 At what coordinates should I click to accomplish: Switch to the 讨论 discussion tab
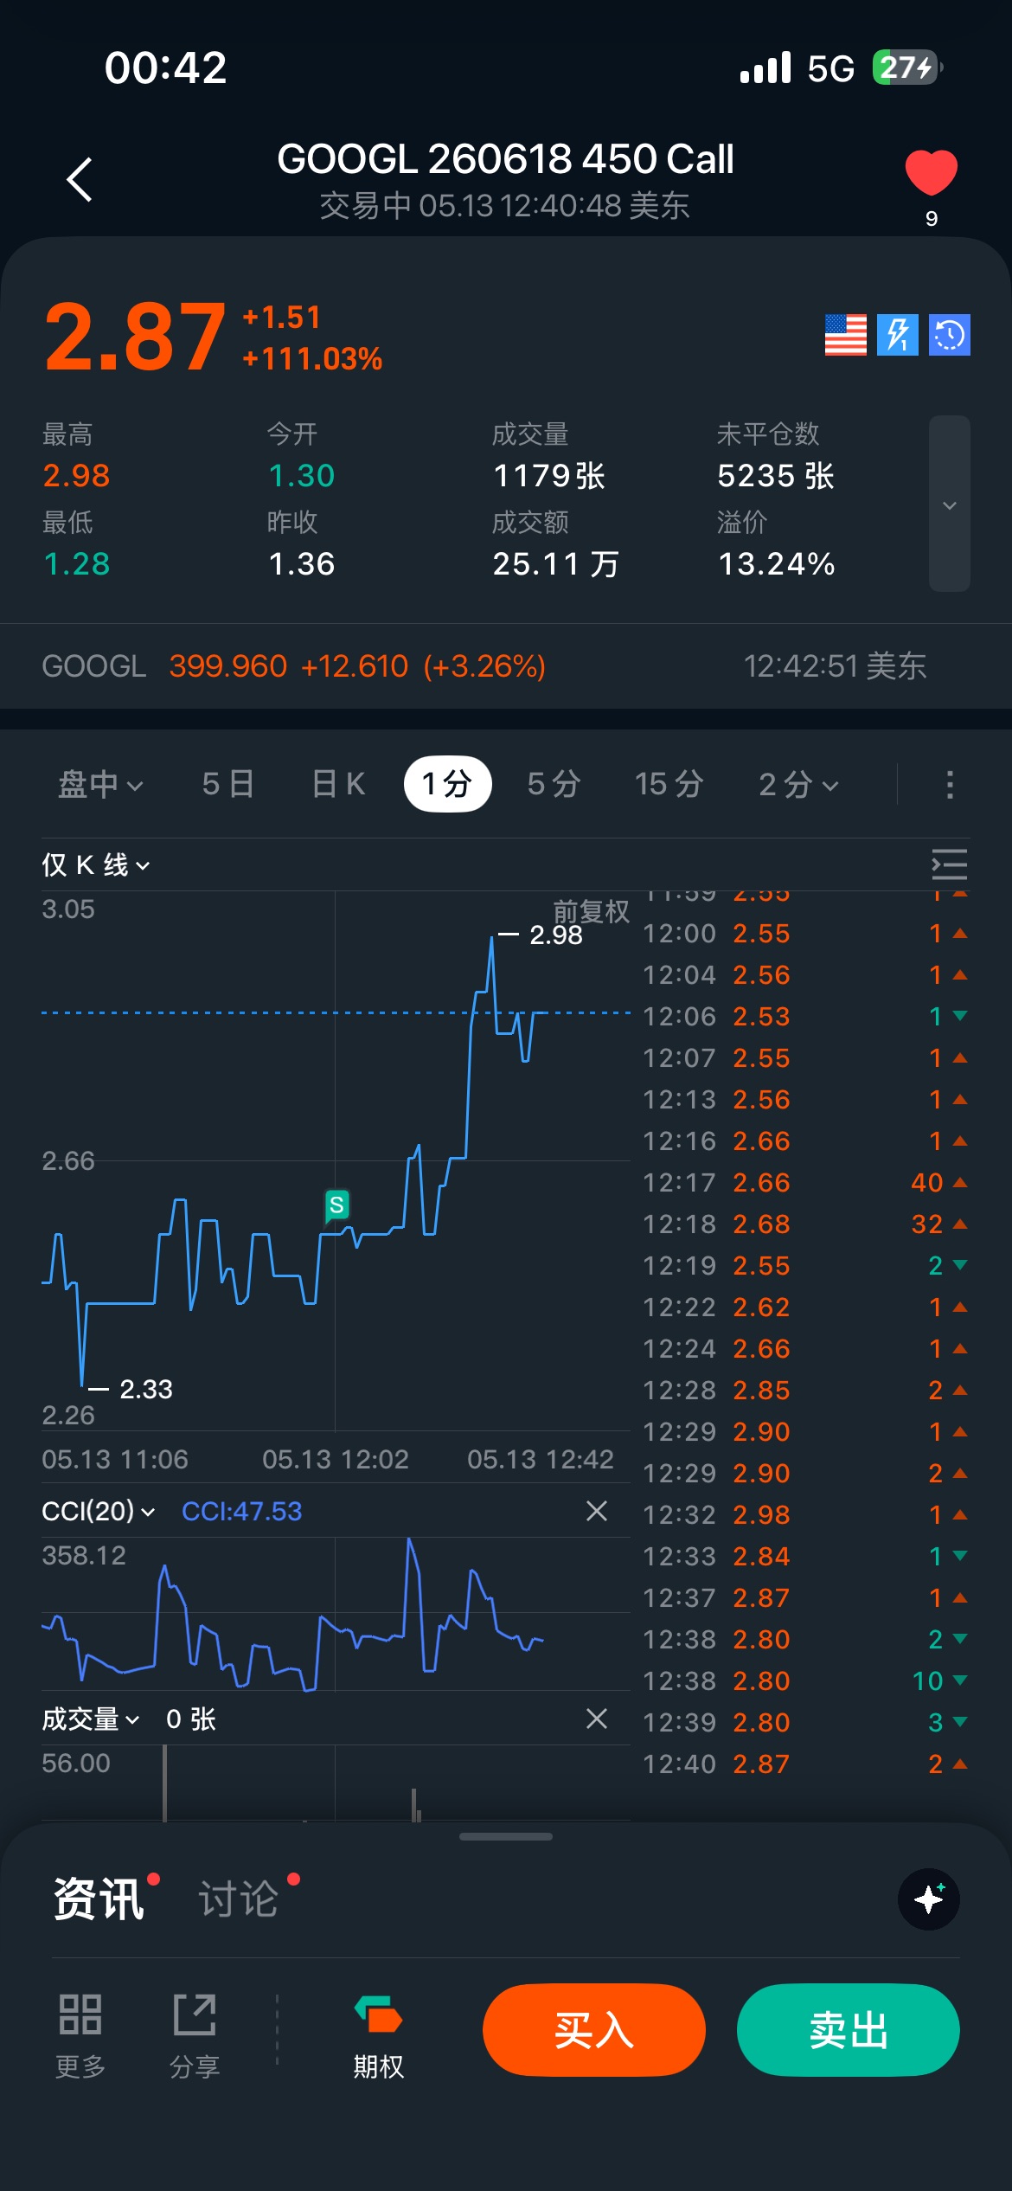pos(239,1899)
